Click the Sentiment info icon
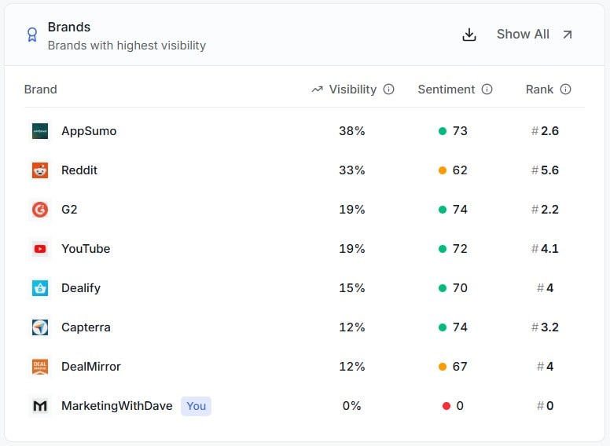The image size is (610, 446). pyautogui.click(x=487, y=90)
